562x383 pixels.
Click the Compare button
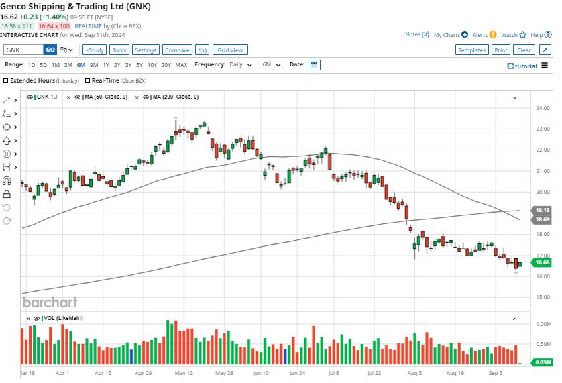click(177, 50)
